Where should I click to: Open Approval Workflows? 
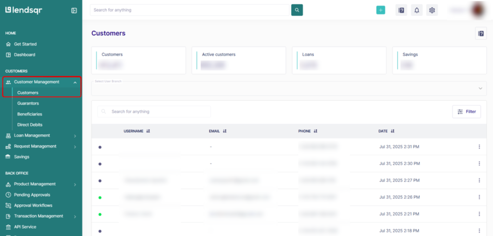click(x=33, y=206)
